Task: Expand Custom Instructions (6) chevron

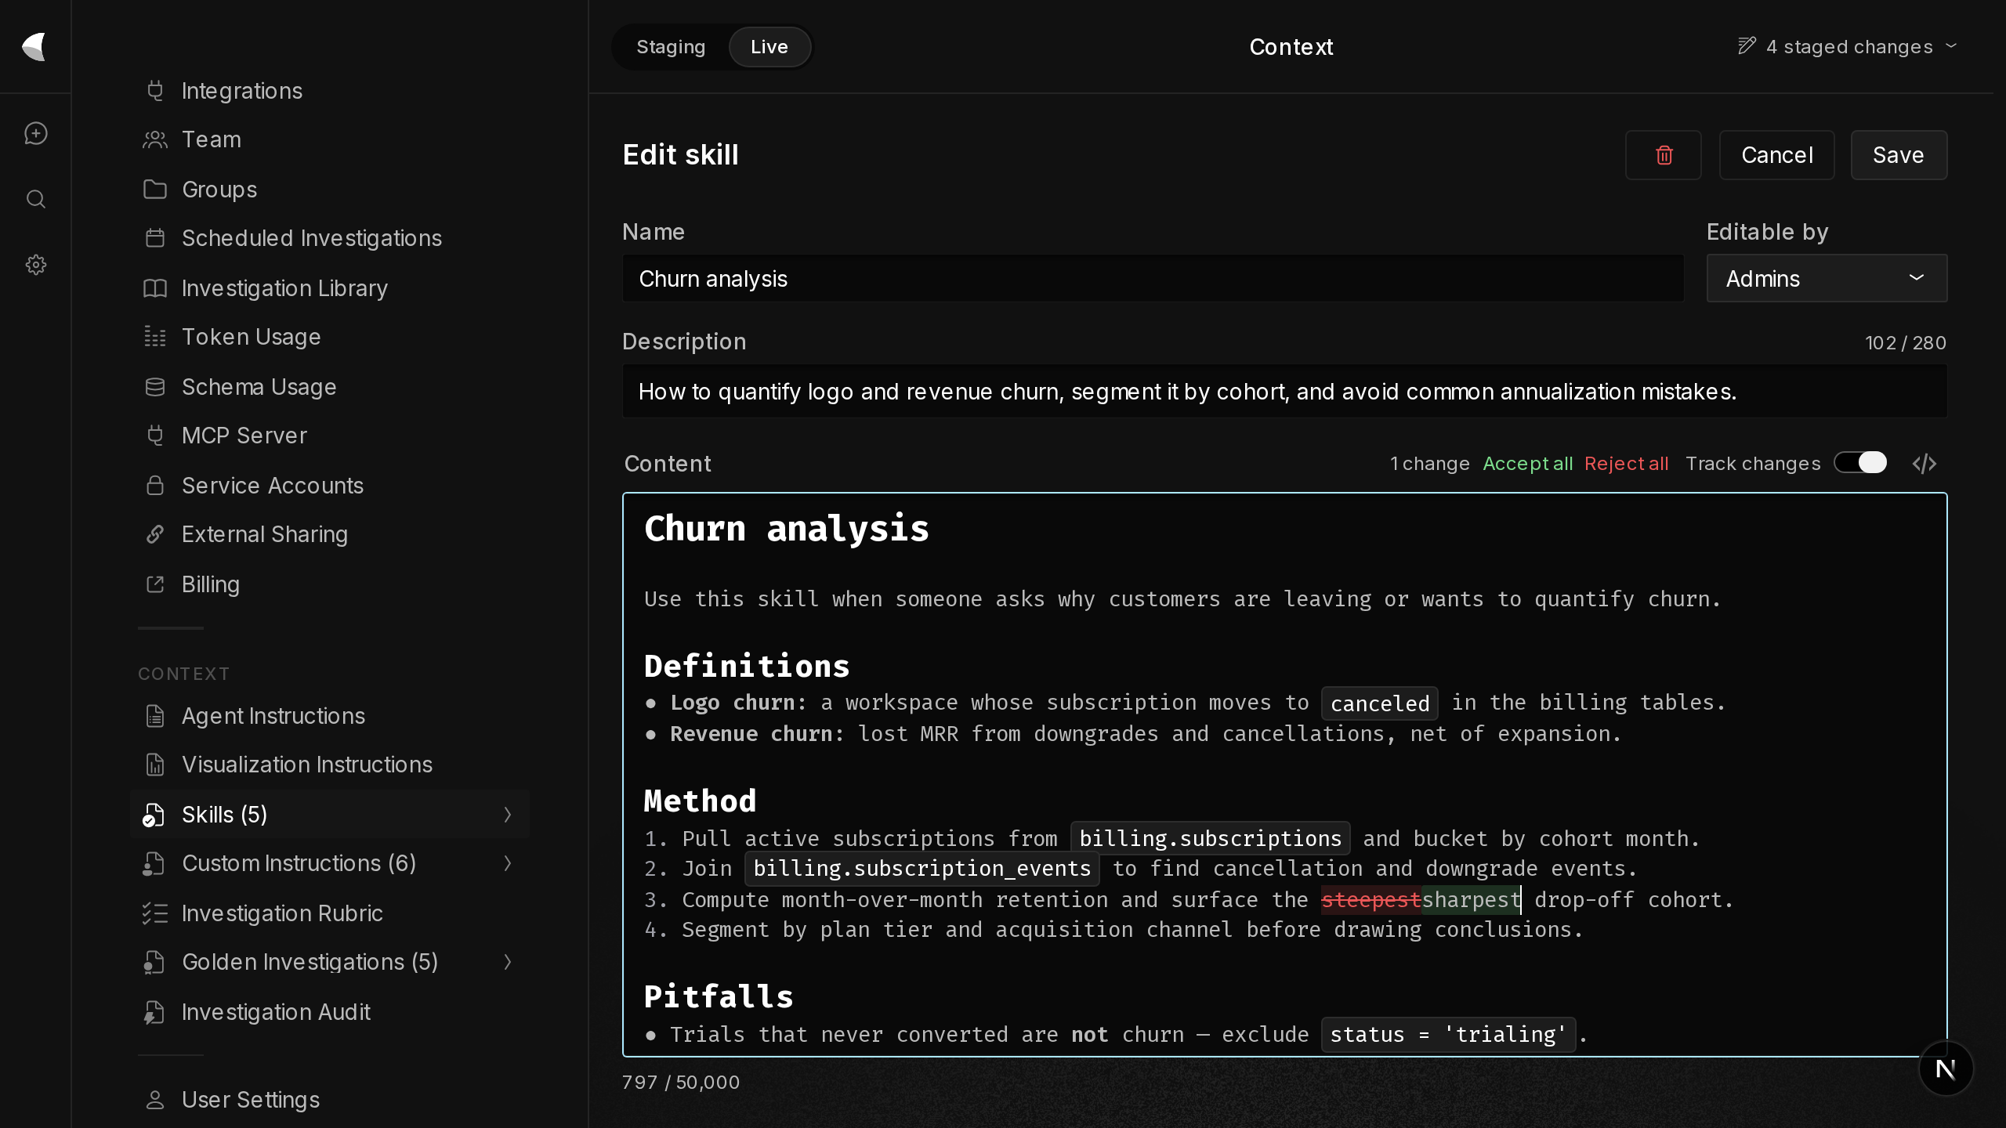Action: tap(508, 863)
